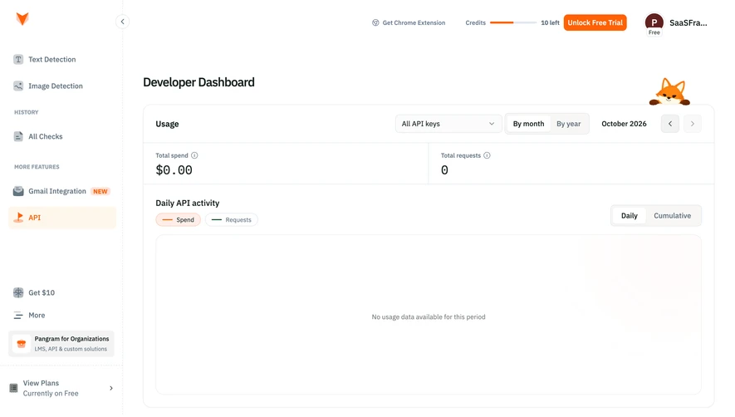Click the Pangram for Organizations icon
The height and width of the screenshot is (417, 735).
(x=21, y=343)
